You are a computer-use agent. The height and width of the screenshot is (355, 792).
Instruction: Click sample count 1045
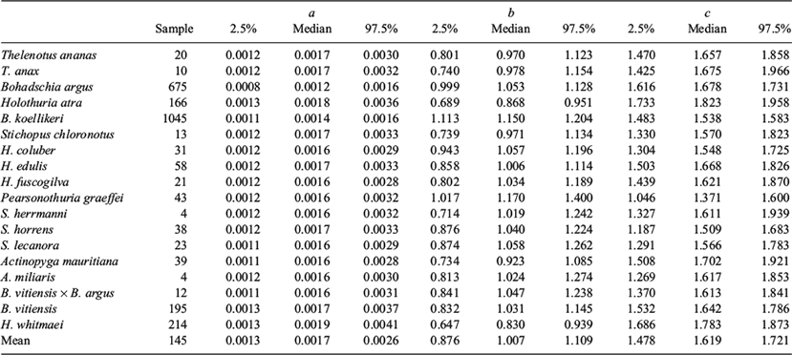175,118
